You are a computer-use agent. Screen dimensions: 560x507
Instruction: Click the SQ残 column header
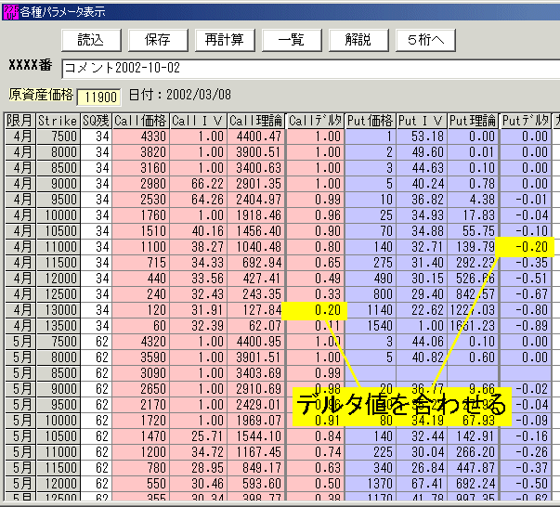pos(96,121)
